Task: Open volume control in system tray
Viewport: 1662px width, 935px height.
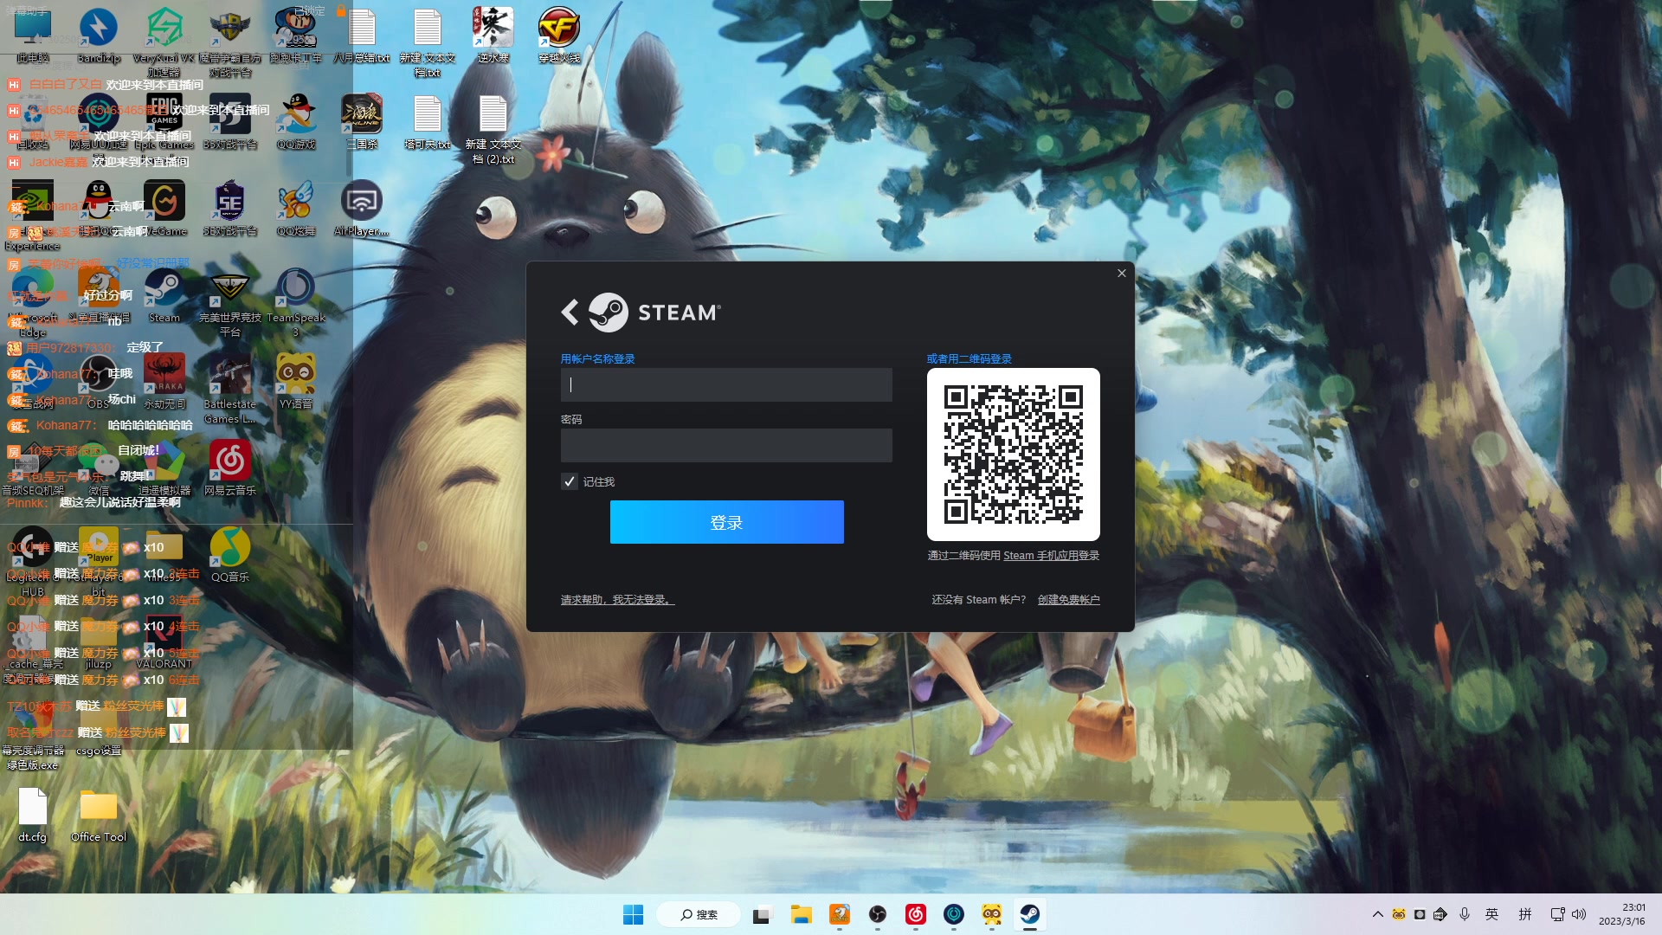Action: [x=1579, y=914]
